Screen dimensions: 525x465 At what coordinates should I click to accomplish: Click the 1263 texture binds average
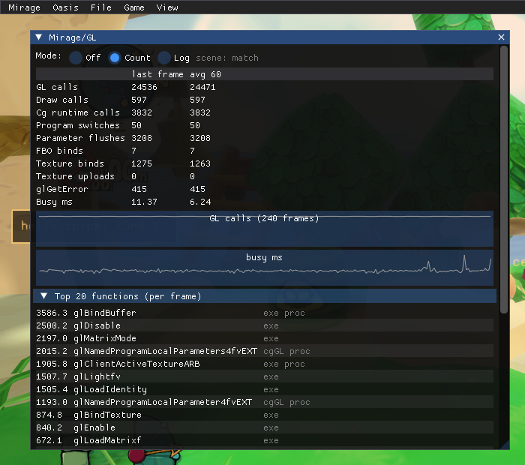click(x=200, y=163)
